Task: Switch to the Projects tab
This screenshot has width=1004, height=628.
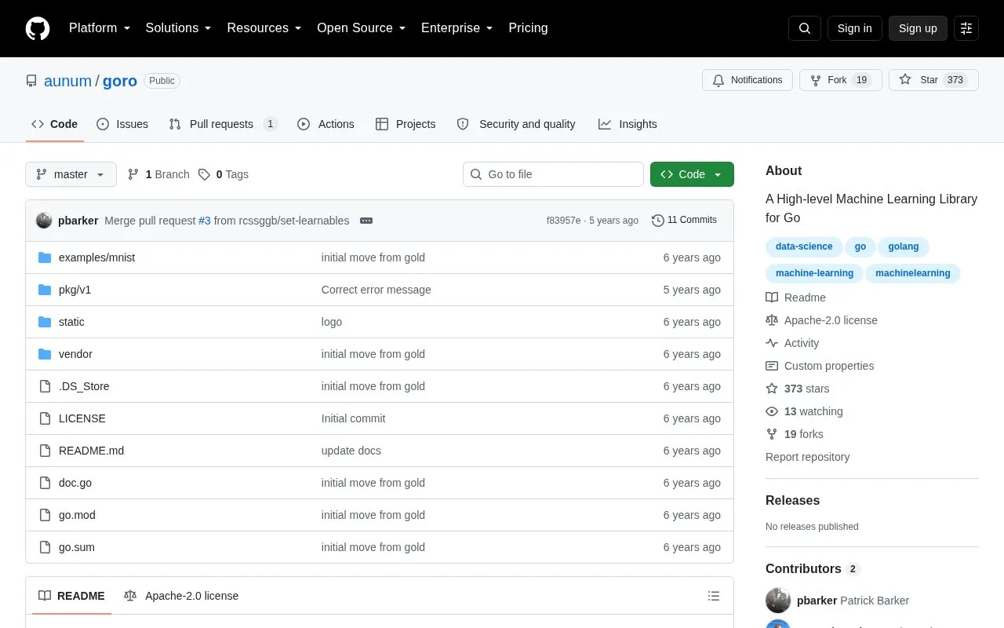Action: click(406, 124)
